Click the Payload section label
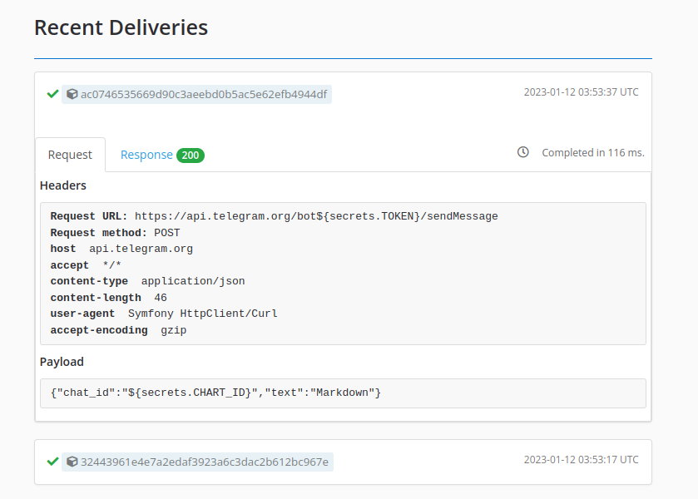The width and height of the screenshot is (698, 499). [x=62, y=362]
